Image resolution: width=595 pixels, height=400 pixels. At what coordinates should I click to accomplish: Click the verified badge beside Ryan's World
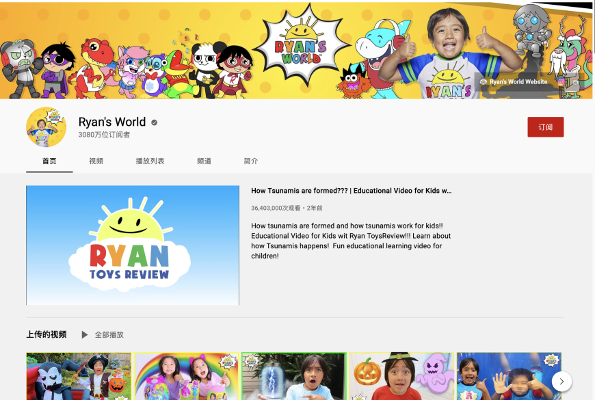155,122
